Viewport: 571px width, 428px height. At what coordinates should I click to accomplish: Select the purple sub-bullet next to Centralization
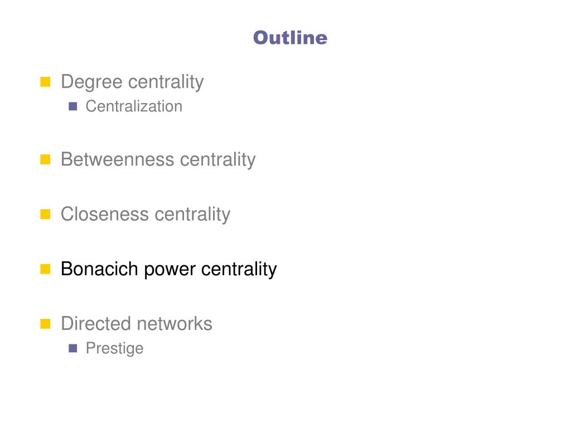(73, 106)
